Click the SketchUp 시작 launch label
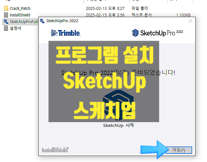Image resolution: width=207 pixels, height=162 pixels. pos(119,125)
